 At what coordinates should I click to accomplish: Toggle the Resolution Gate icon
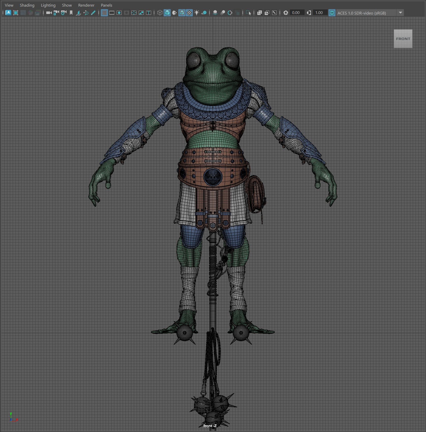(119, 13)
